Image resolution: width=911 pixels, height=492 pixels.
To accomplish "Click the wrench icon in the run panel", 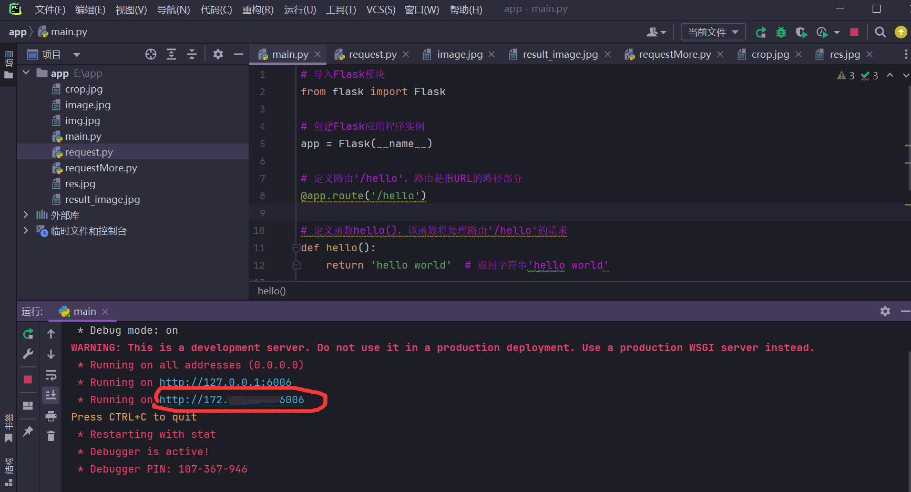I will point(28,354).
